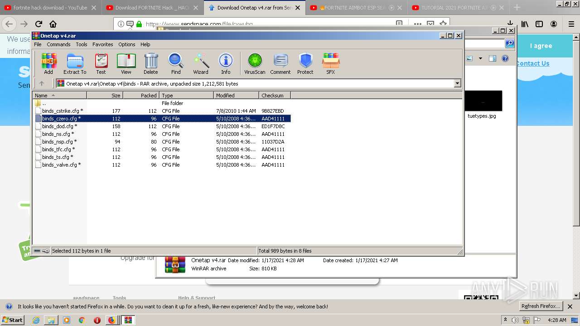The width and height of the screenshot is (580, 326).
Task: Switch to FORTNITE AIMBOT ESP tab
Action: (356, 8)
